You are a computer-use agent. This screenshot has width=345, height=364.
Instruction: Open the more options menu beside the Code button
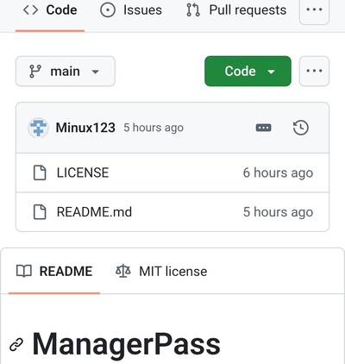coord(314,71)
